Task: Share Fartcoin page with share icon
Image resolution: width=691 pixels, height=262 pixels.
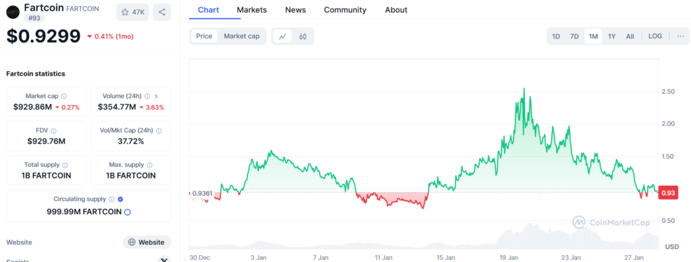Action: (x=162, y=12)
